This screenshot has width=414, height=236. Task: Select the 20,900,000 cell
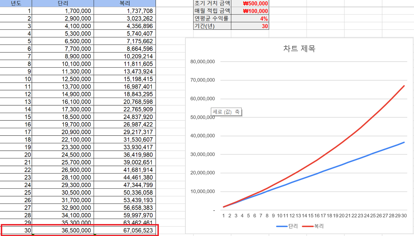pyautogui.click(x=63, y=132)
